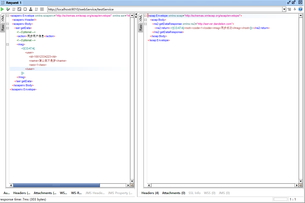Open response Attachments (0) tab
Viewport: 305px width, 203px height.
[x=174, y=193]
